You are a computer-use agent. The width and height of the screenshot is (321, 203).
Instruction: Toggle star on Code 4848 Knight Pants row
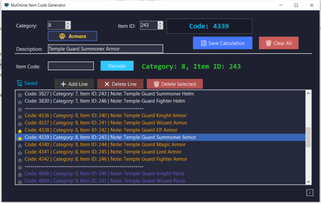tap(20, 175)
